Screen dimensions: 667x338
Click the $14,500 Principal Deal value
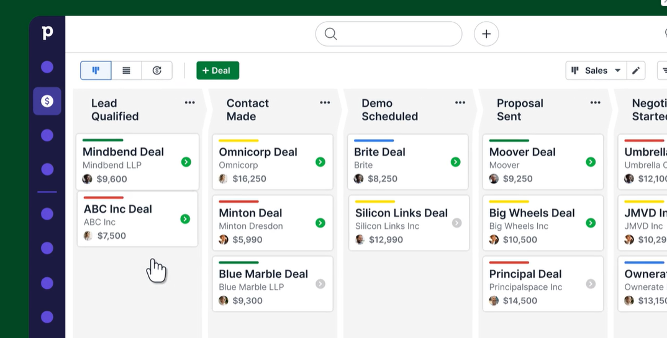click(x=520, y=301)
